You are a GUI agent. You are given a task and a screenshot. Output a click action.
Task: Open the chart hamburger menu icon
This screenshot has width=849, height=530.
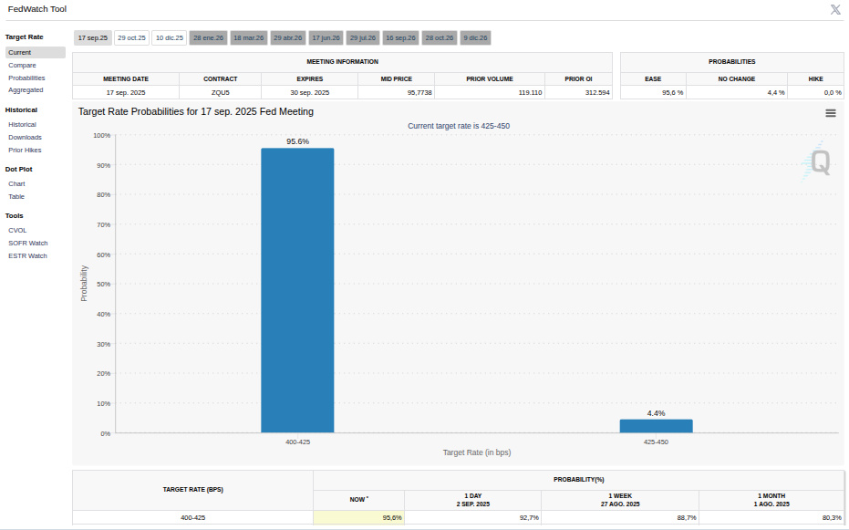coord(830,113)
